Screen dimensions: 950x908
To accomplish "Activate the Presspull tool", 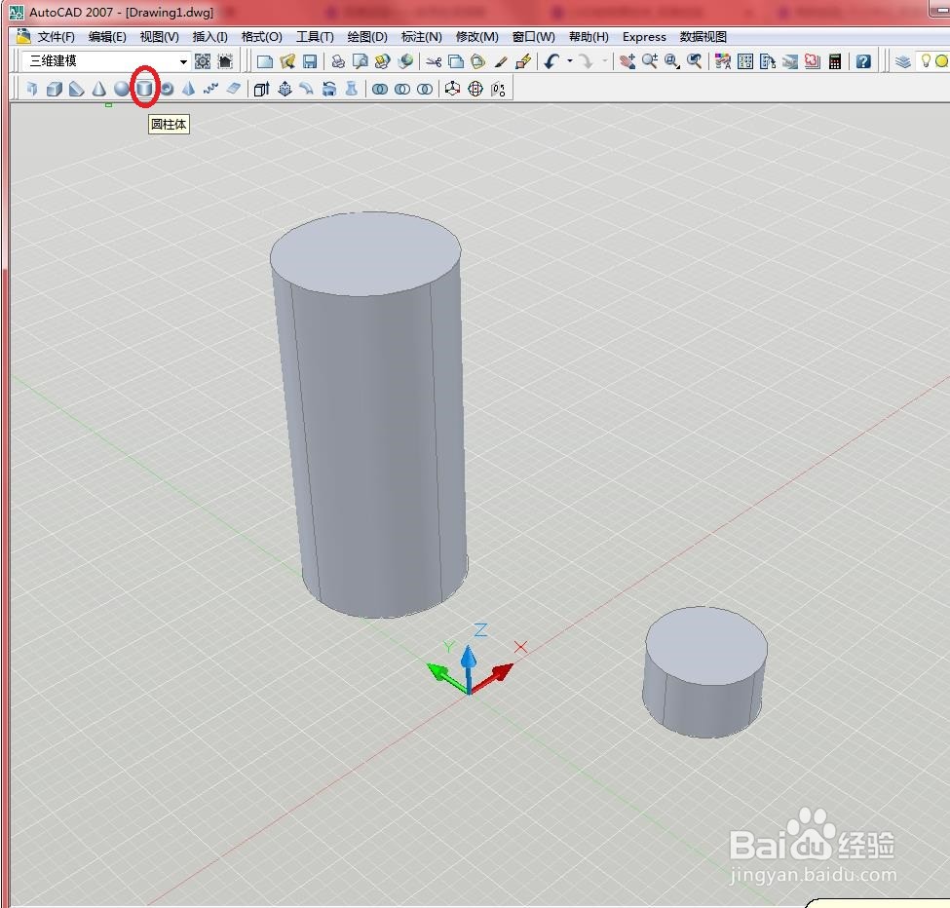I will click(x=285, y=89).
